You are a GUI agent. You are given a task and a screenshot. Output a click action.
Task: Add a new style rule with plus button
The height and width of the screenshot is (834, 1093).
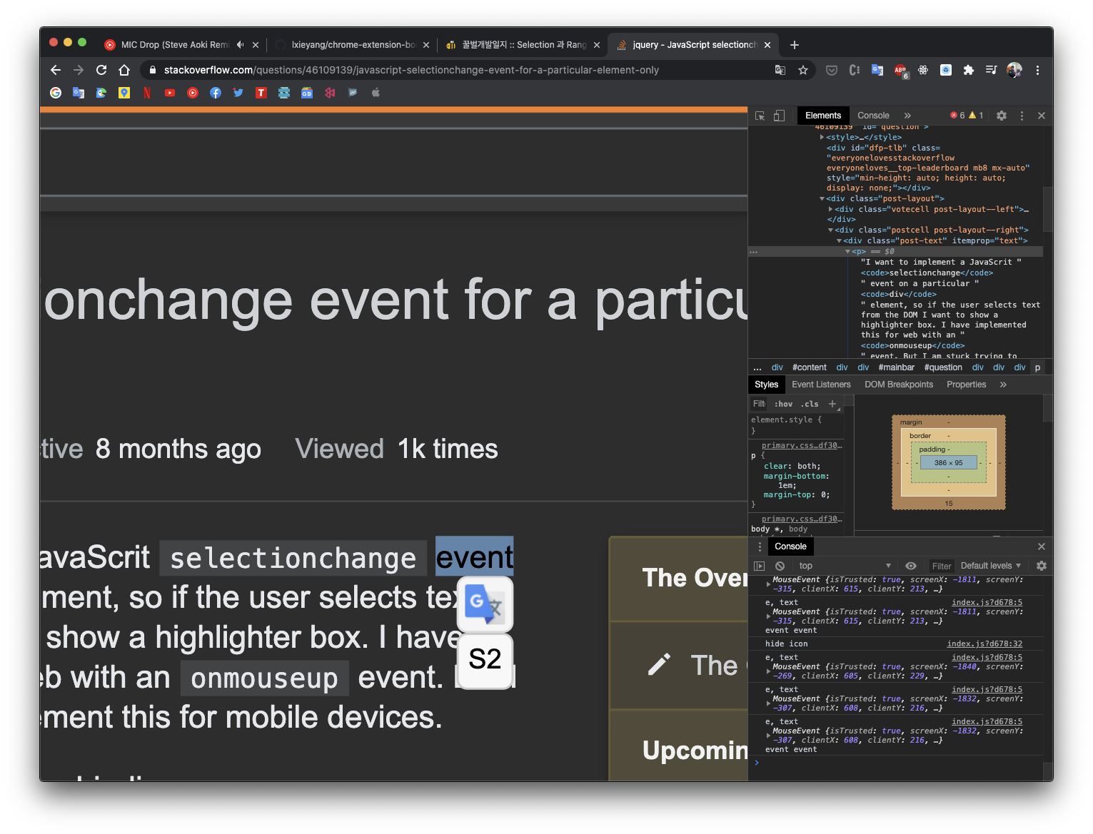click(x=832, y=404)
